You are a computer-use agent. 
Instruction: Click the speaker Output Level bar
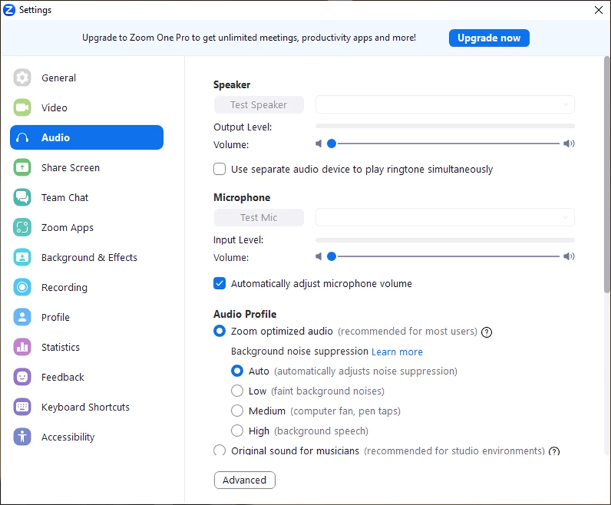pyautogui.click(x=445, y=126)
